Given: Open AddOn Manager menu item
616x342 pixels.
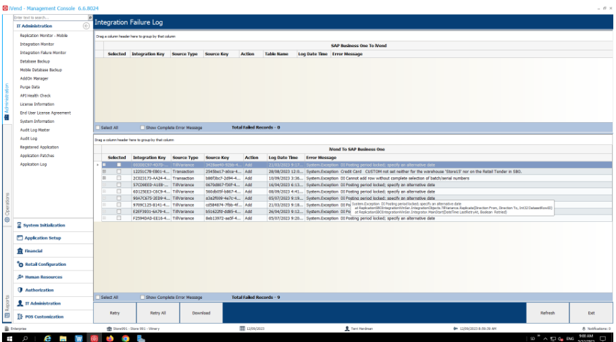Looking at the screenshot, I should [34, 78].
